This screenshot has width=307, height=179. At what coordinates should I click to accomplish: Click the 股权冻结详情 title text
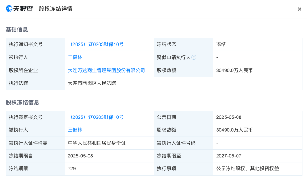pos(56,9)
